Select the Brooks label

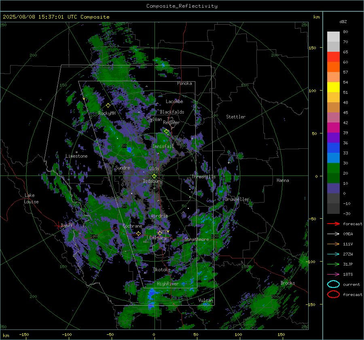[288, 283]
